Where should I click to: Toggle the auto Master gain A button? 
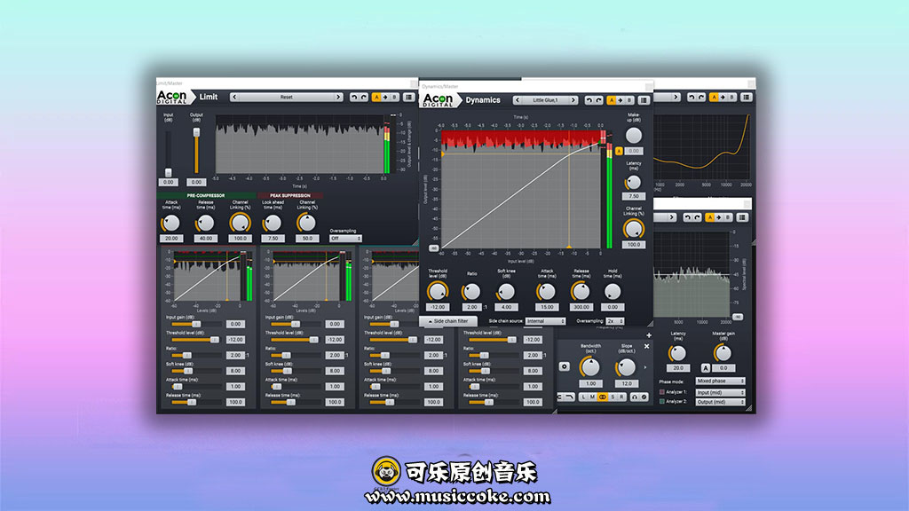point(706,368)
